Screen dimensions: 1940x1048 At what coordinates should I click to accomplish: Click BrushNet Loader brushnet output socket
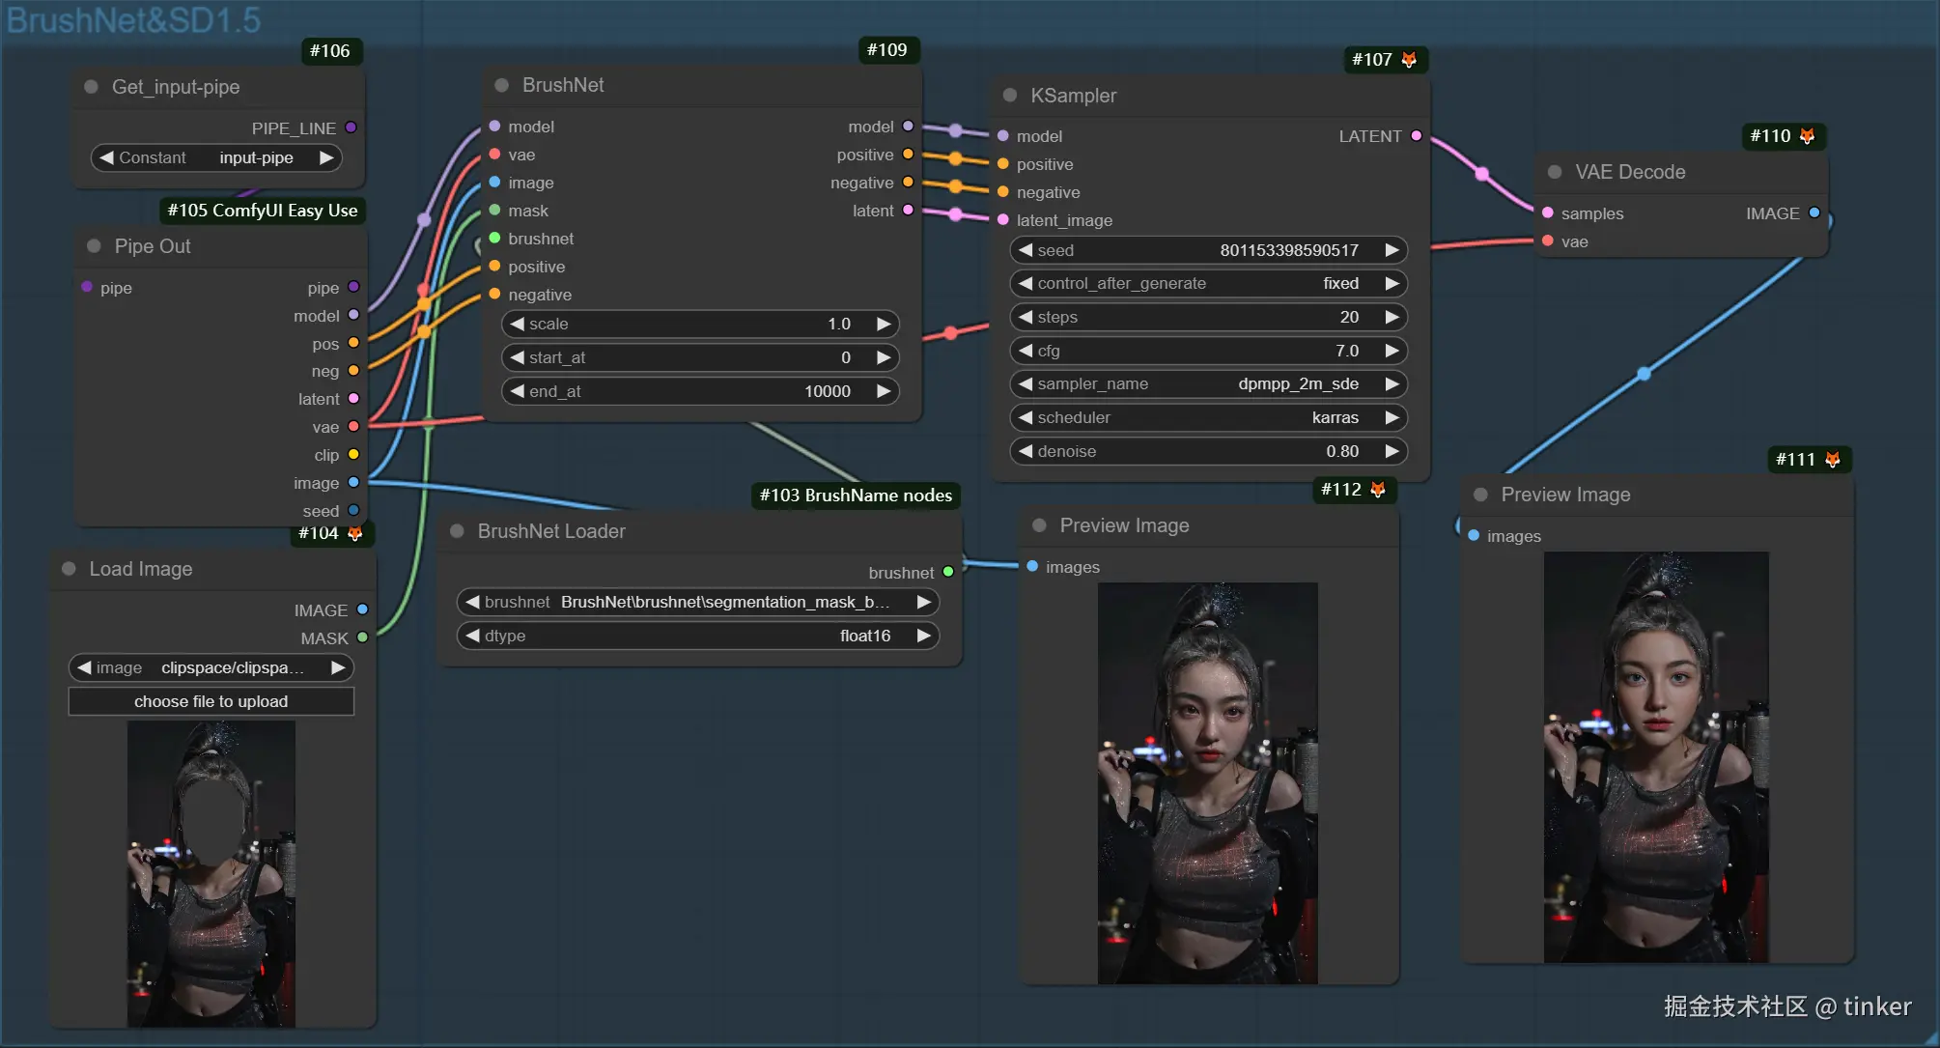click(948, 572)
